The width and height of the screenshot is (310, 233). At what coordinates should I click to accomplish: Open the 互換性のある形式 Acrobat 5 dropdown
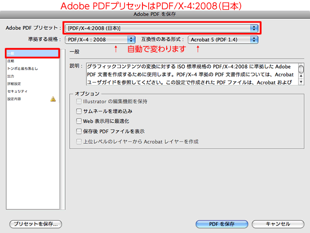point(223,40)
